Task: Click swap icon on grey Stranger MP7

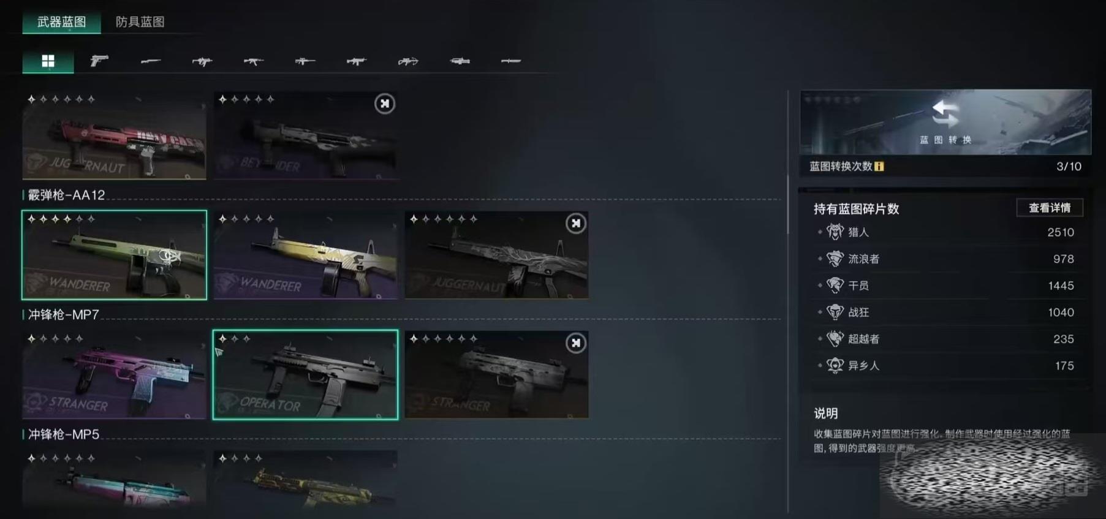Action: pyautogui.click(x=576, y=343)
